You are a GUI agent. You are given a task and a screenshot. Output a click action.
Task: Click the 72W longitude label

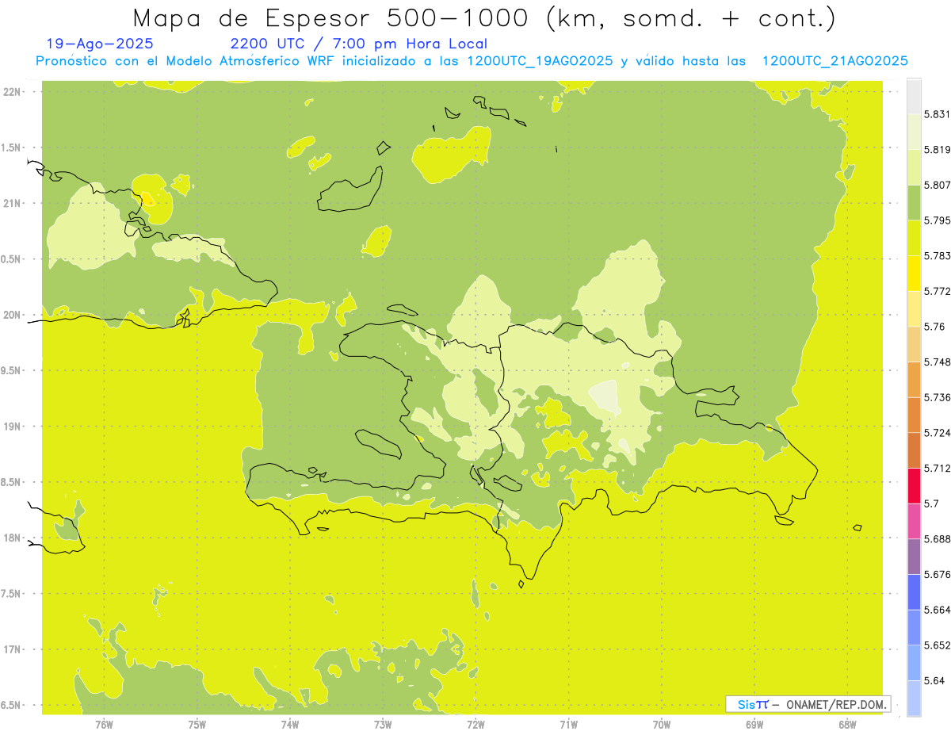[475, 724]
